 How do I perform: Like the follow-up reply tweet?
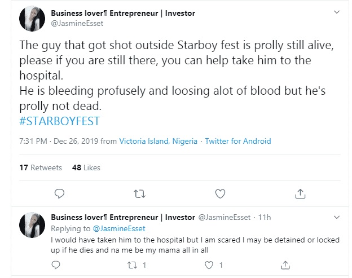click(209, 264)
